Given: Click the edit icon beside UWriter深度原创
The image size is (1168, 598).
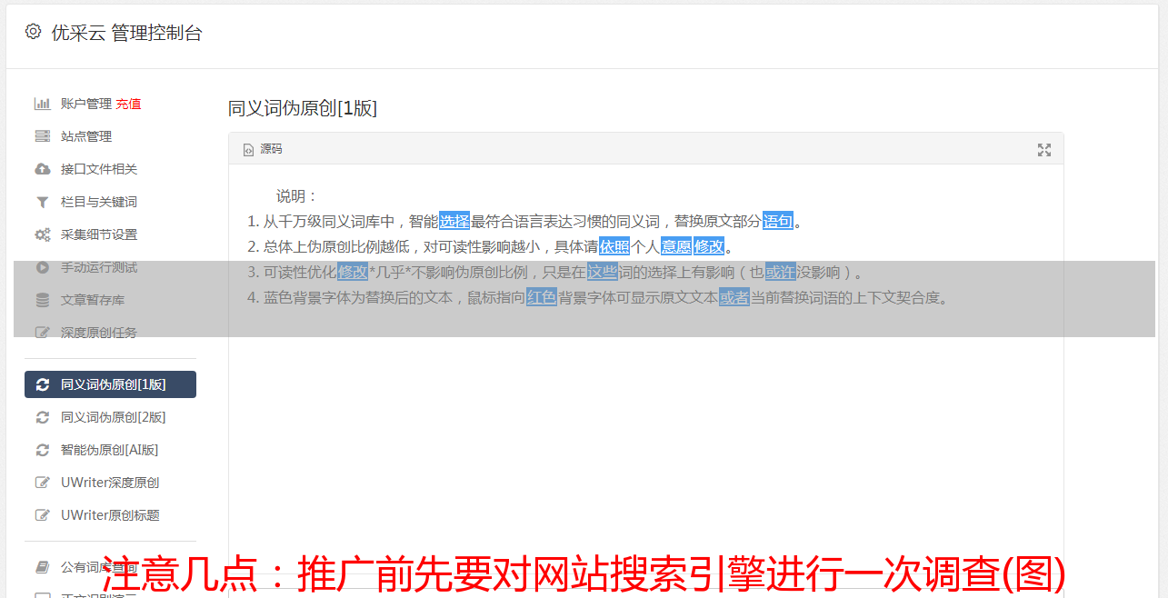Looking at the screenshot, I should tap(42, 483).
